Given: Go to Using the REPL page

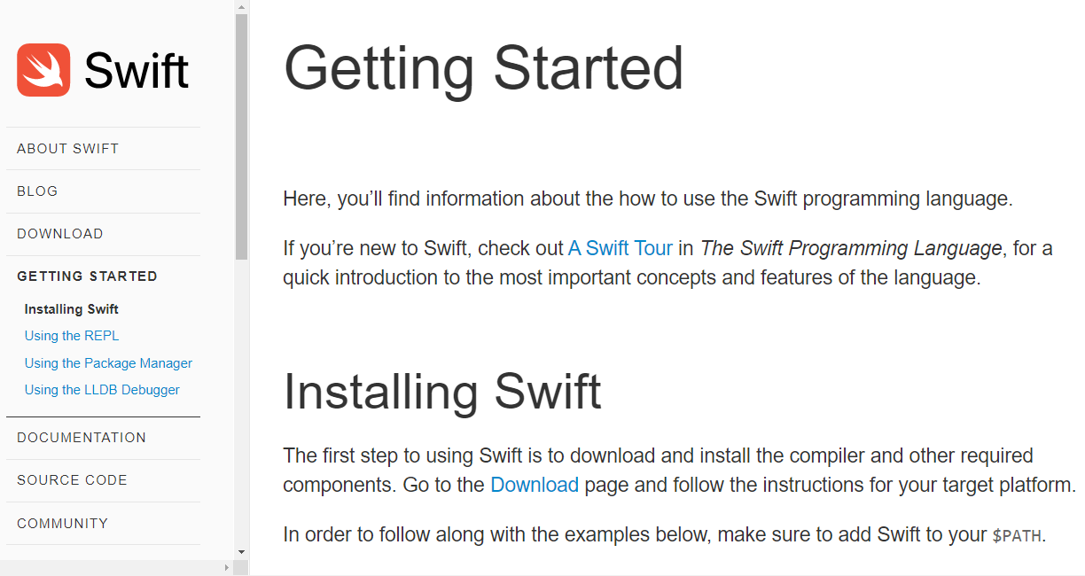Looking at the screenshot, I should pyautogui.click(x=71, y=335).
